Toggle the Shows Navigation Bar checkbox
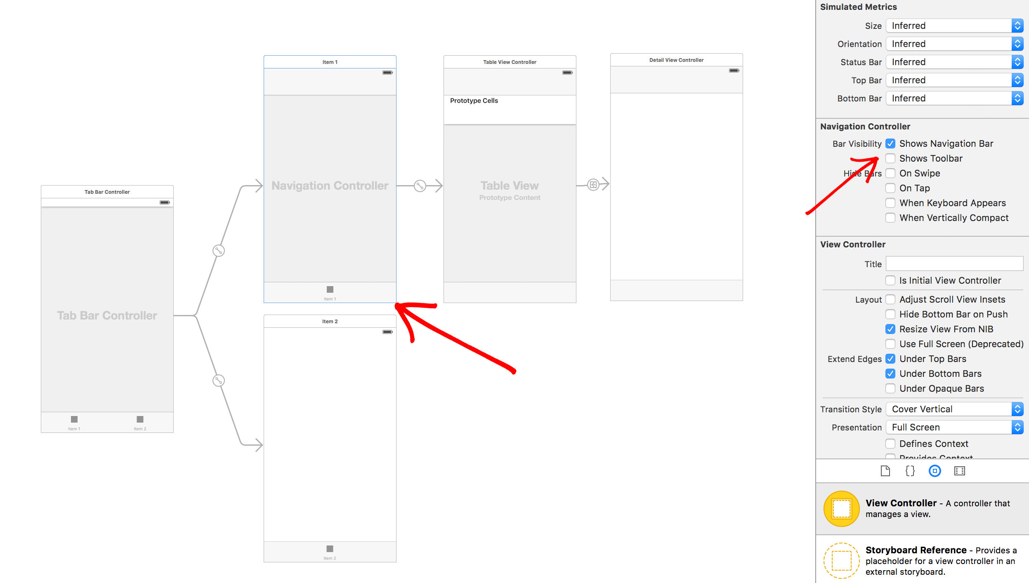Image resolution: width=1029 pixels, height=583 pixels. pyautogui.click(x=890, y=143)
